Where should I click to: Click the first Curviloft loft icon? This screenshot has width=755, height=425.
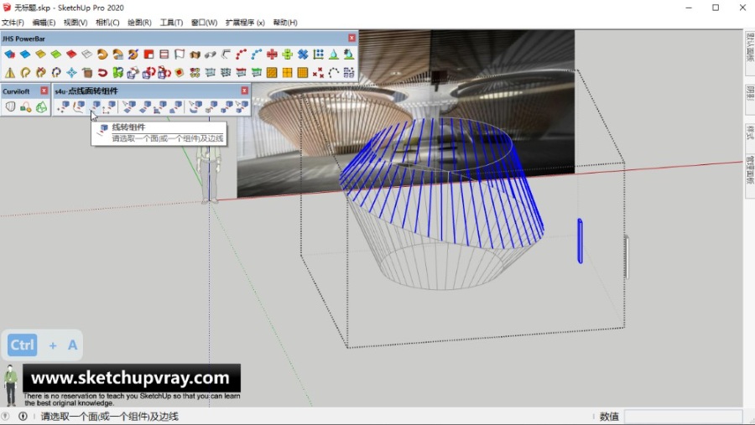[10, 106]
